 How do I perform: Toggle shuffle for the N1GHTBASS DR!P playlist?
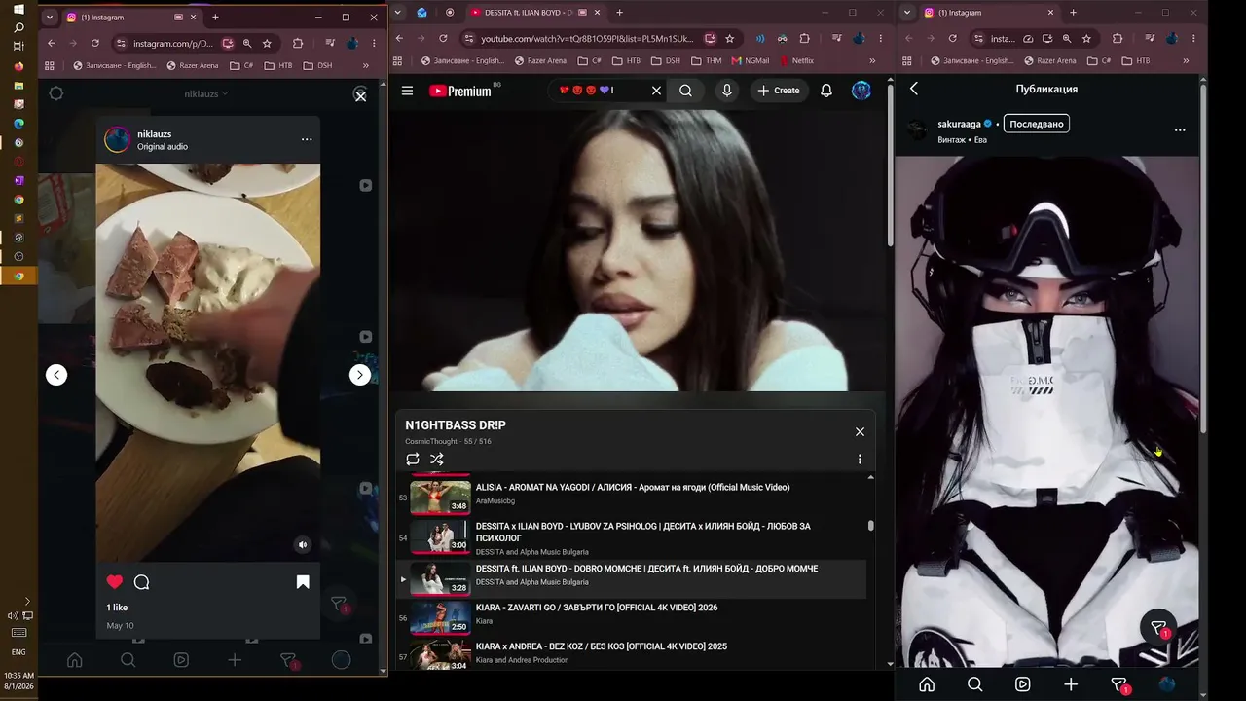[x=437, y=460]
